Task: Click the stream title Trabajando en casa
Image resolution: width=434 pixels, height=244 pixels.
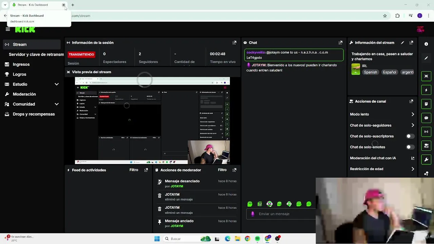Action: (x=382, y=56)
